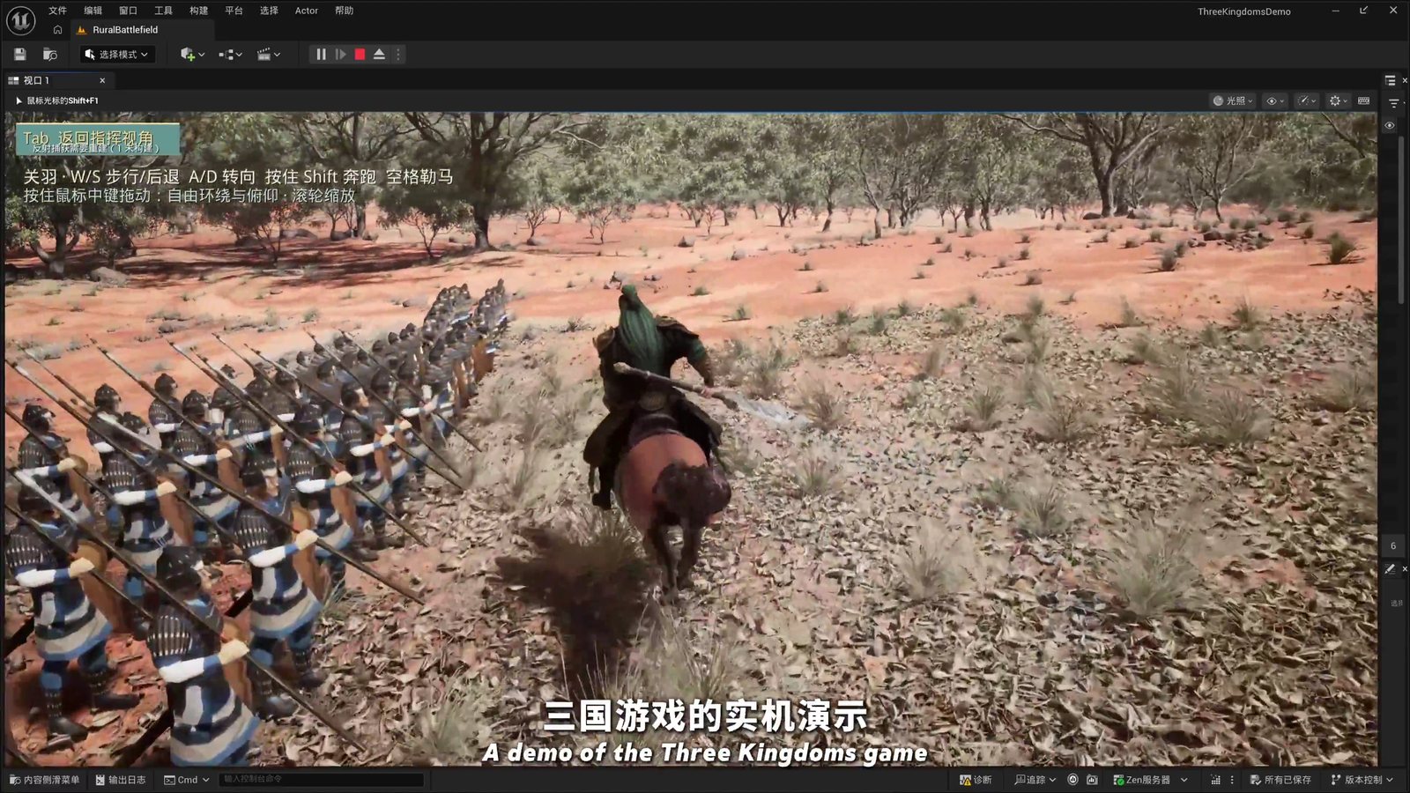Open the blueprints node dropdown in toolbar
This screenshot has width=1410, height=793.
[230, 55]
